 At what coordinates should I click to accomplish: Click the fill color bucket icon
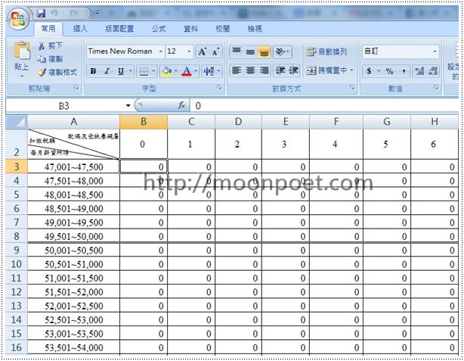click(167, 71)
